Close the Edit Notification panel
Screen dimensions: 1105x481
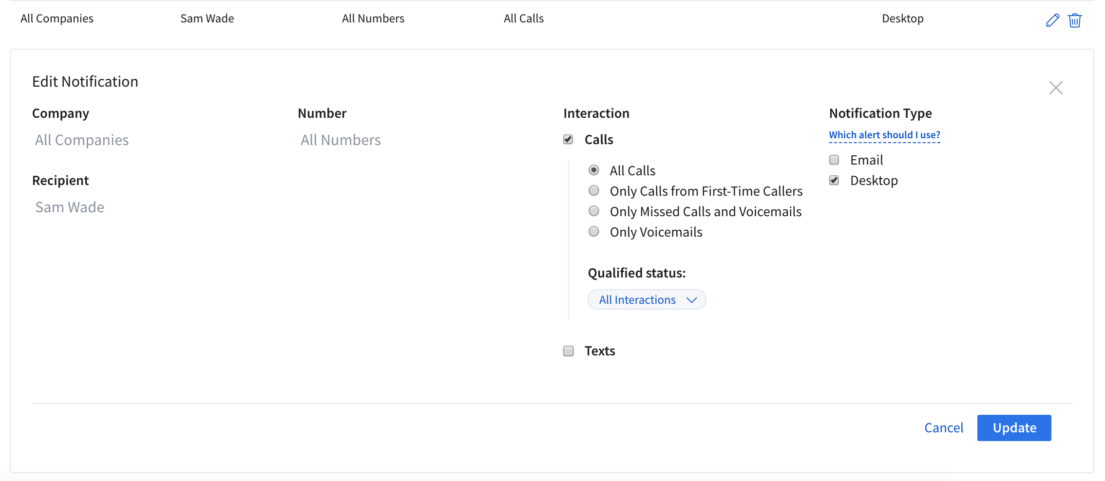click(1055, 88)
